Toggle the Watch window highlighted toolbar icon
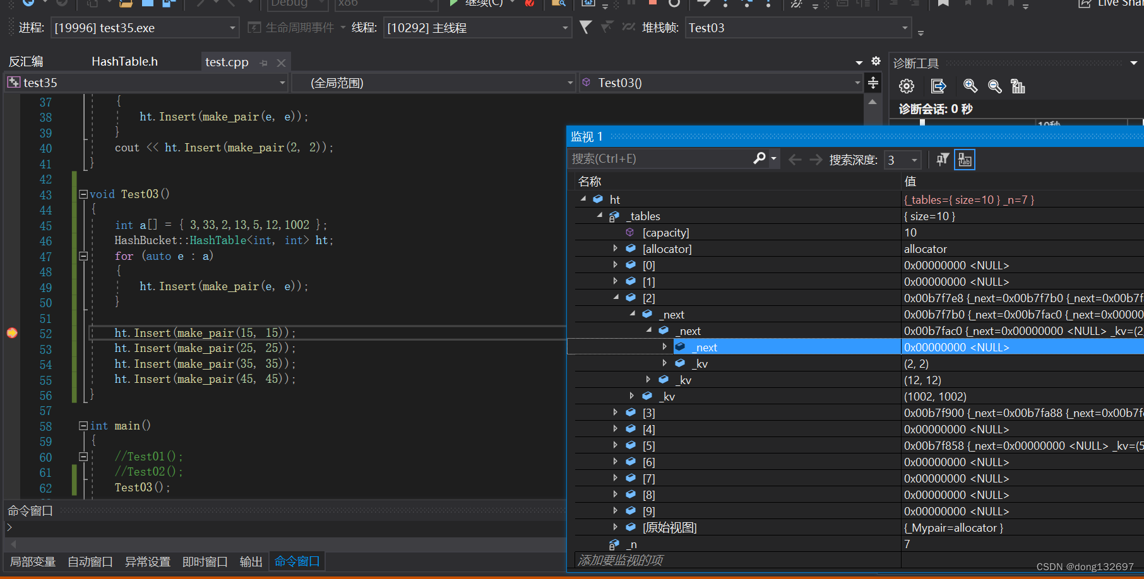Screen dimensions: 1144x579 click(965, 160)
